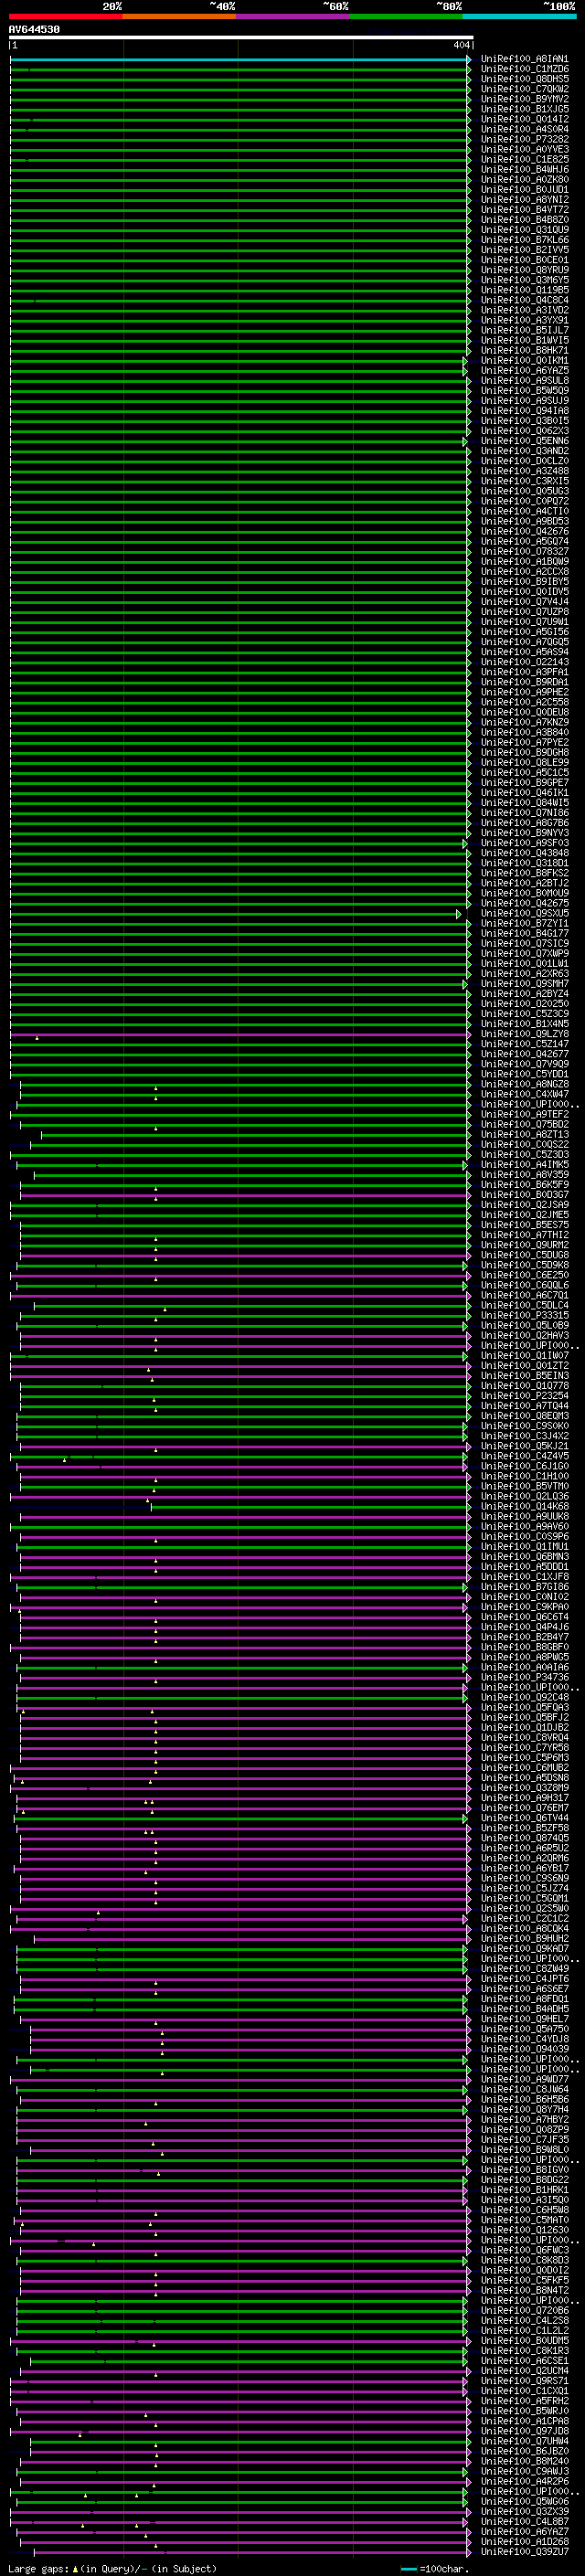Open hit UniRef100_C6E250
Viewport: 585px width, 2576px height.
pyautogui.click(x=525, y=1275)
